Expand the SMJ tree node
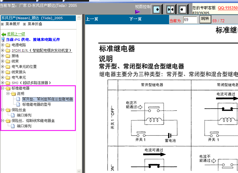 (2, 83)
